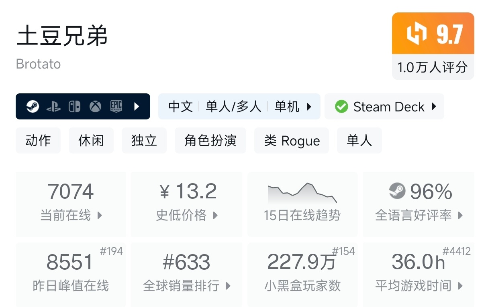Open the 角色扮演 tag
The height and width of the screenshot is (307, 490).
(x=210, y=141)
